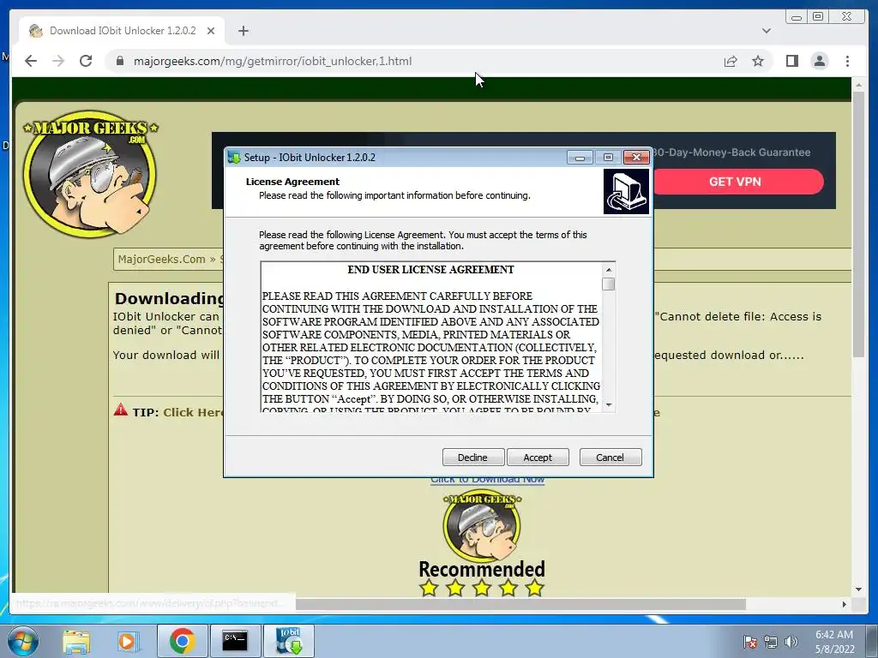Close the Setup IObit Unlocker dialog
The width and height of the screenshot is (878, 658).
[x=637, y=158]
